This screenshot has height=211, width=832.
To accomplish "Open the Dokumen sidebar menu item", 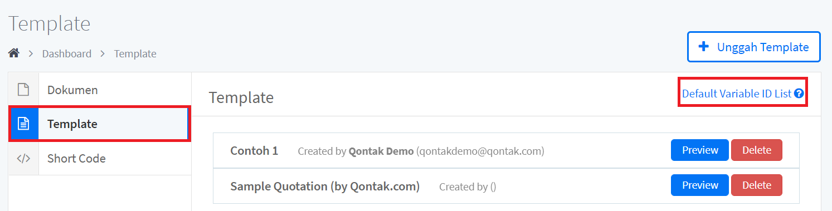I will (100, 90).
